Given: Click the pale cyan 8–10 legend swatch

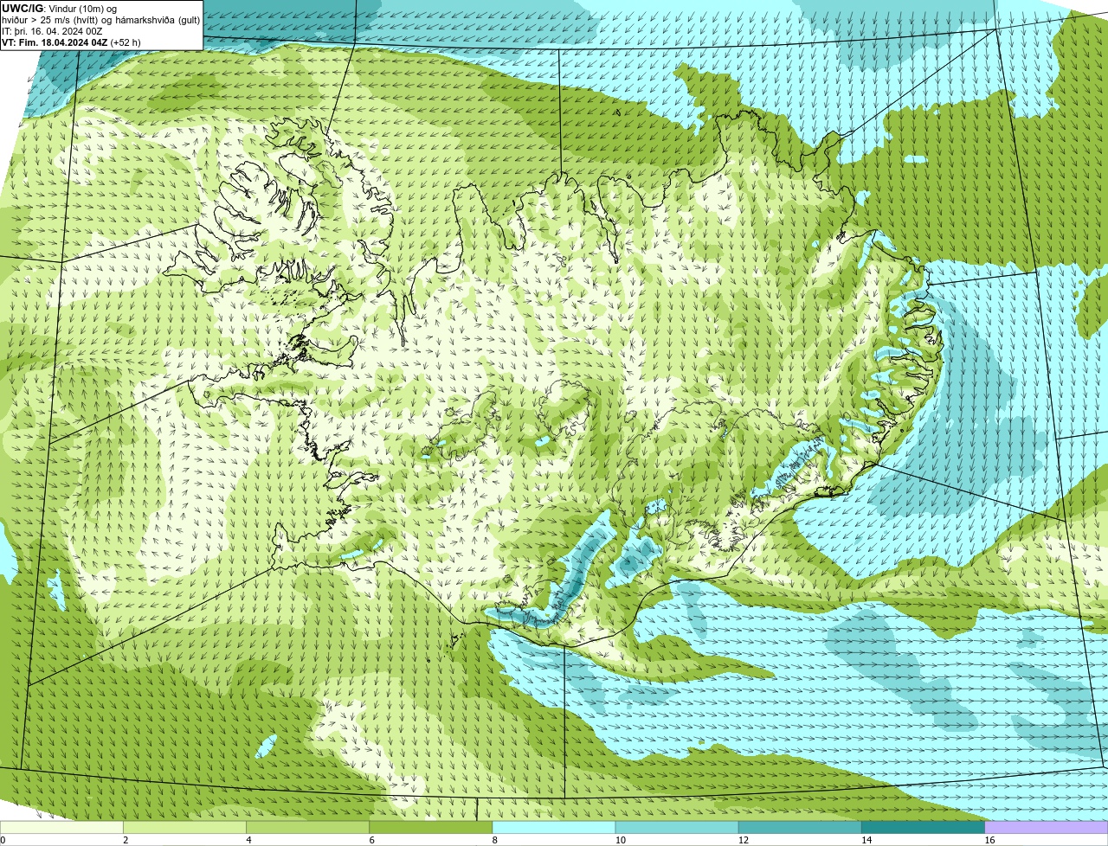Looking at the screenshot, I should click(554, 827).
